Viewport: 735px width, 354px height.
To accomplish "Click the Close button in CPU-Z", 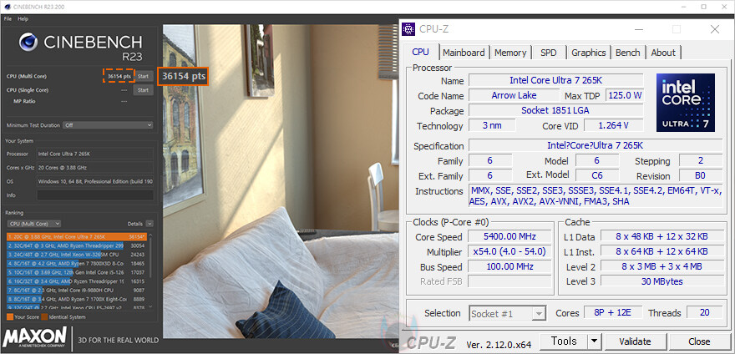I will tap(699, 341).
